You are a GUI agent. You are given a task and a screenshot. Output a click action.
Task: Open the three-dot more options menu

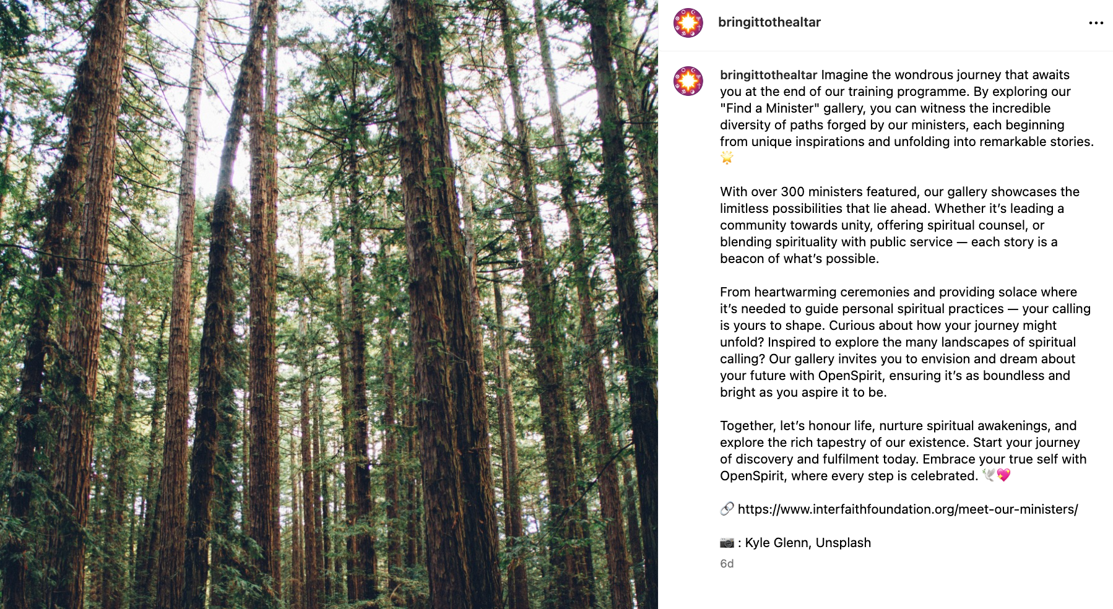click(1096, 23)
